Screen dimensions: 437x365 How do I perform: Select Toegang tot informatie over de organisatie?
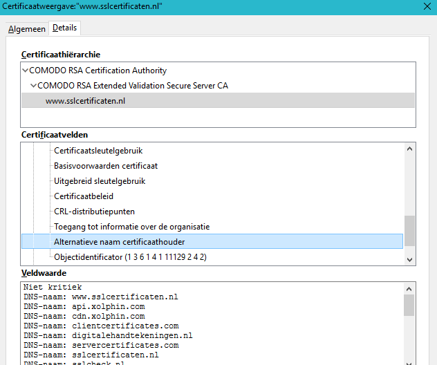click(131, 227)
